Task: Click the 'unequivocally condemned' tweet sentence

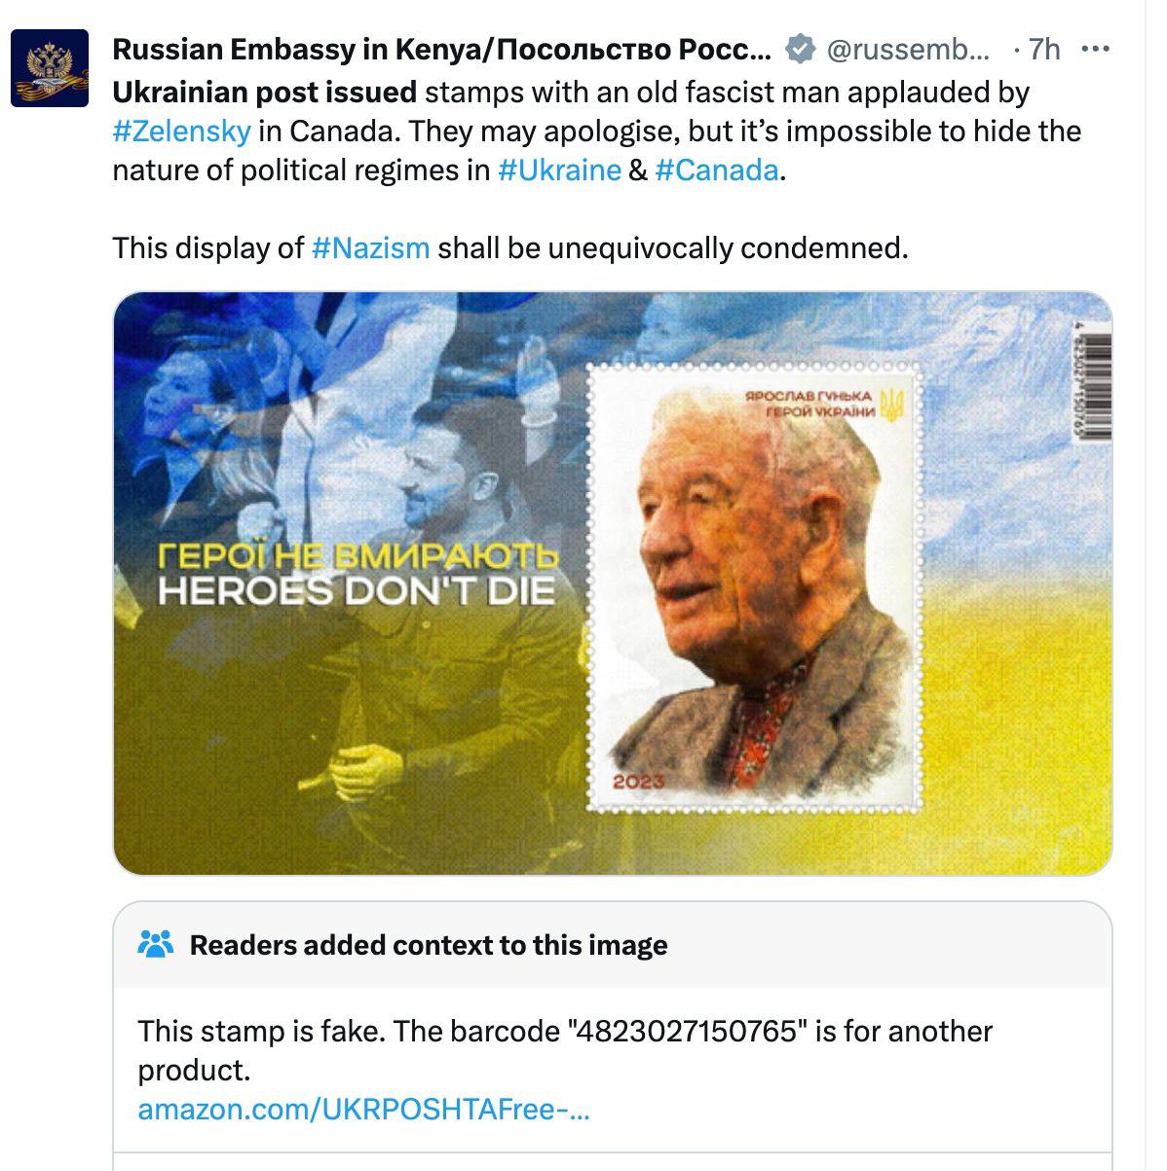Action: pos(510,247)
